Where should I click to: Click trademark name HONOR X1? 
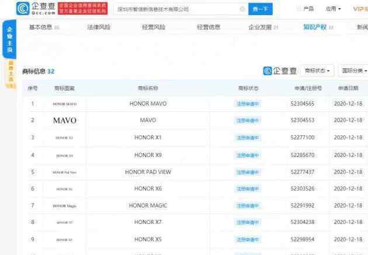pos(148,138)
